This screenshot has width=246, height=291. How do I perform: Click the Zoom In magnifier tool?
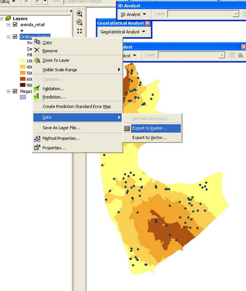tap(80, 14)
